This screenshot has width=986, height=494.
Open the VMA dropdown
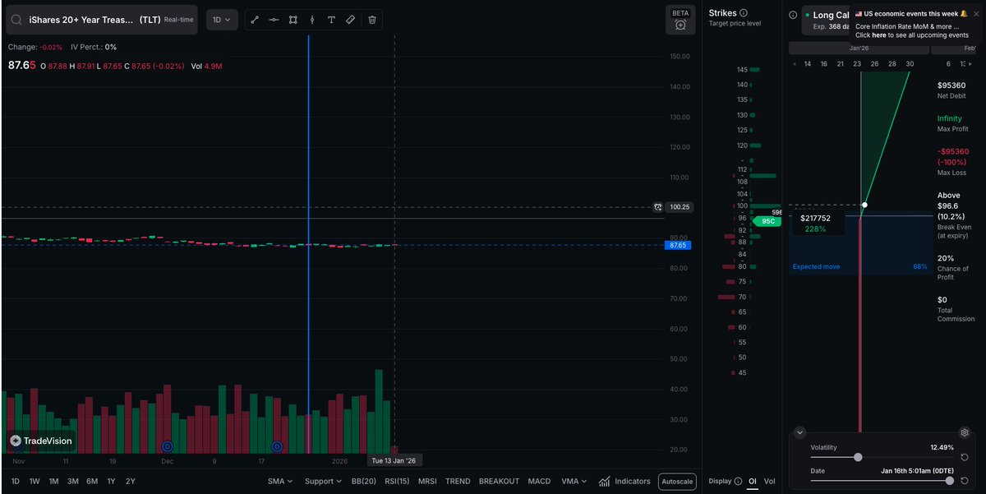point(574,482)
